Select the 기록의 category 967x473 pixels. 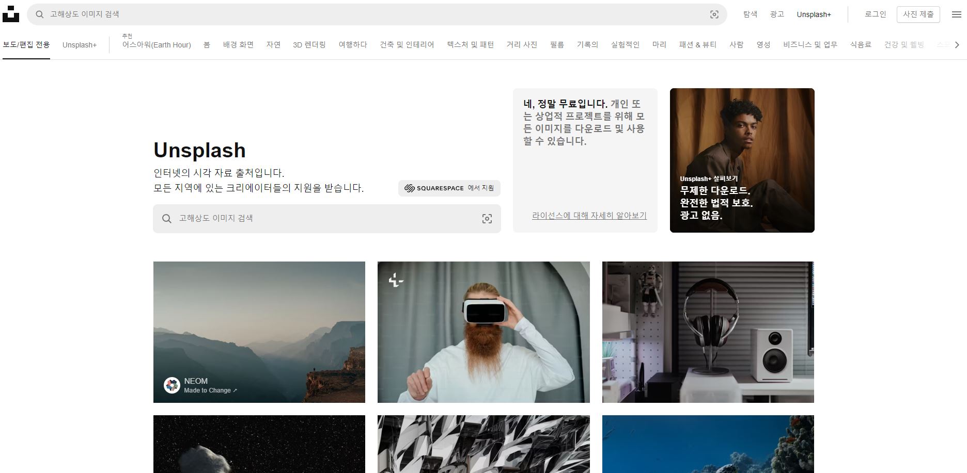coord(587,45)
